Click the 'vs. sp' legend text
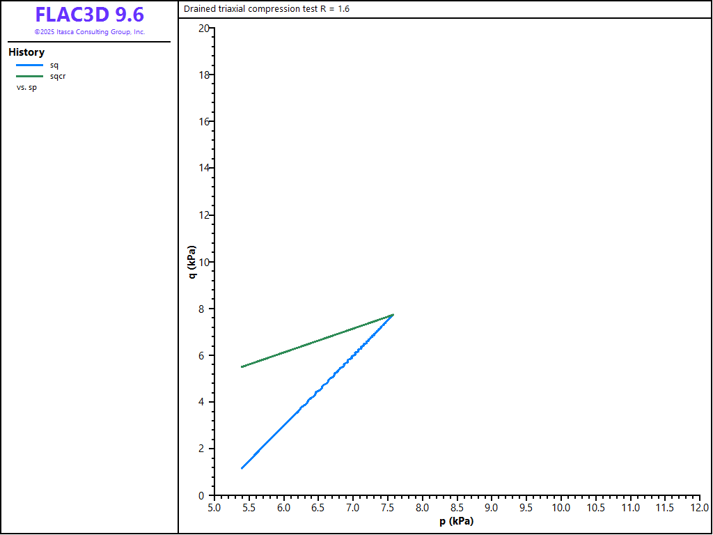 point(26,88)
